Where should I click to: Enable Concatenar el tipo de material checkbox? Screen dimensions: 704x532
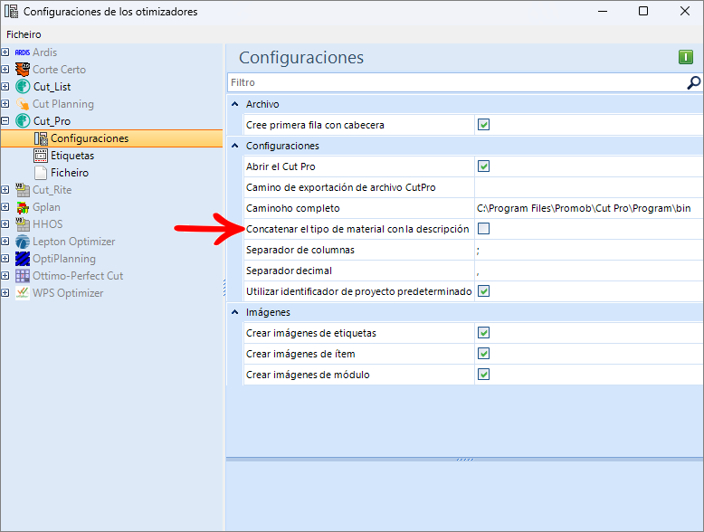(x=483, y=229)
